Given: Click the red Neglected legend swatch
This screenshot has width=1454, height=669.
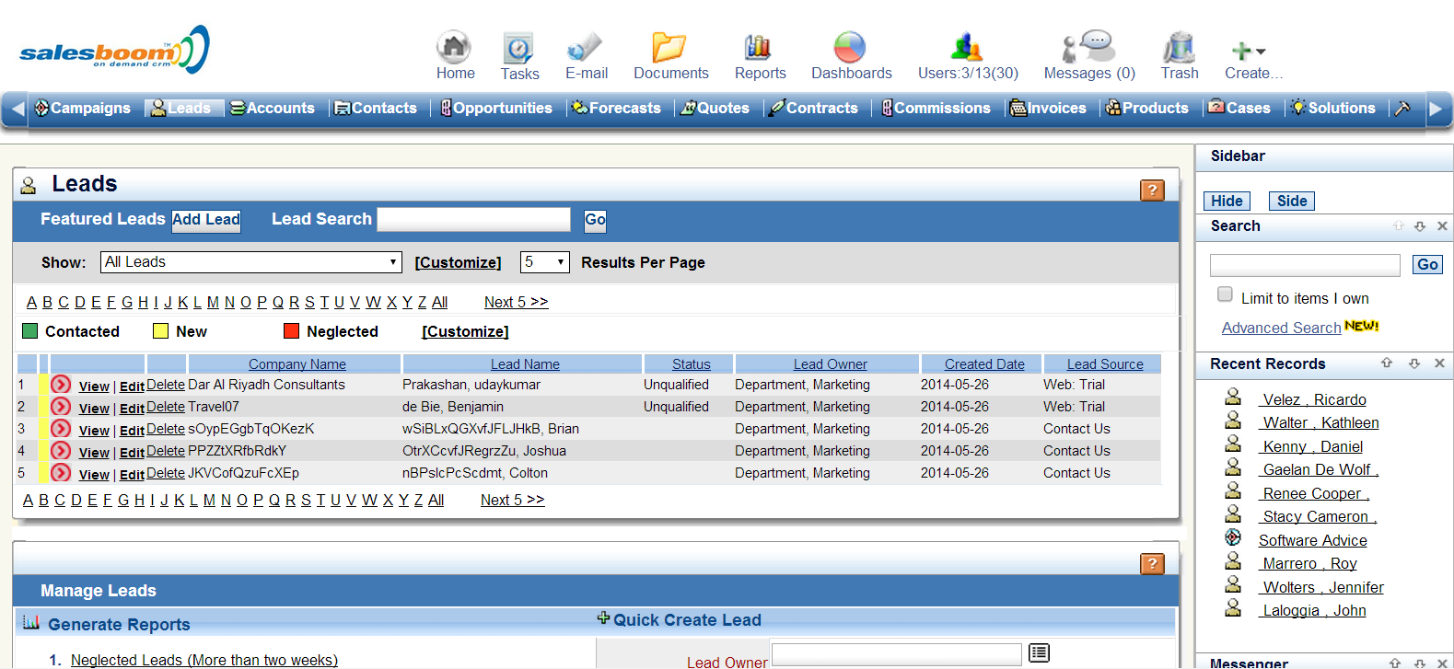Looking at the screenshot, I should click(x=291, y=330).
